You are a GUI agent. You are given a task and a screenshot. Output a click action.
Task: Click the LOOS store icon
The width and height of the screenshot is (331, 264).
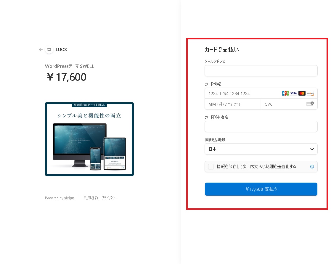tap(49, 49)
